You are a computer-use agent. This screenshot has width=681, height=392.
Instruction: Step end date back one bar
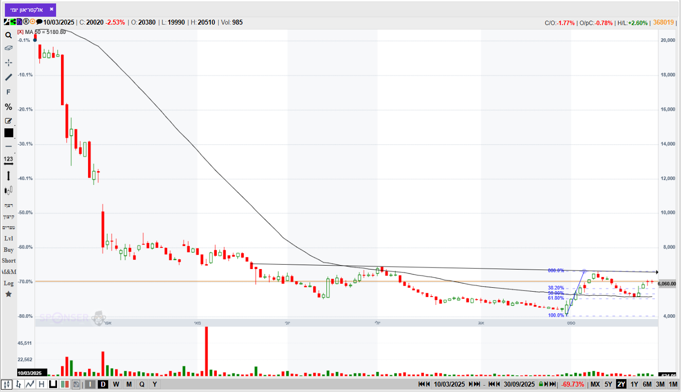coord(498,384)
